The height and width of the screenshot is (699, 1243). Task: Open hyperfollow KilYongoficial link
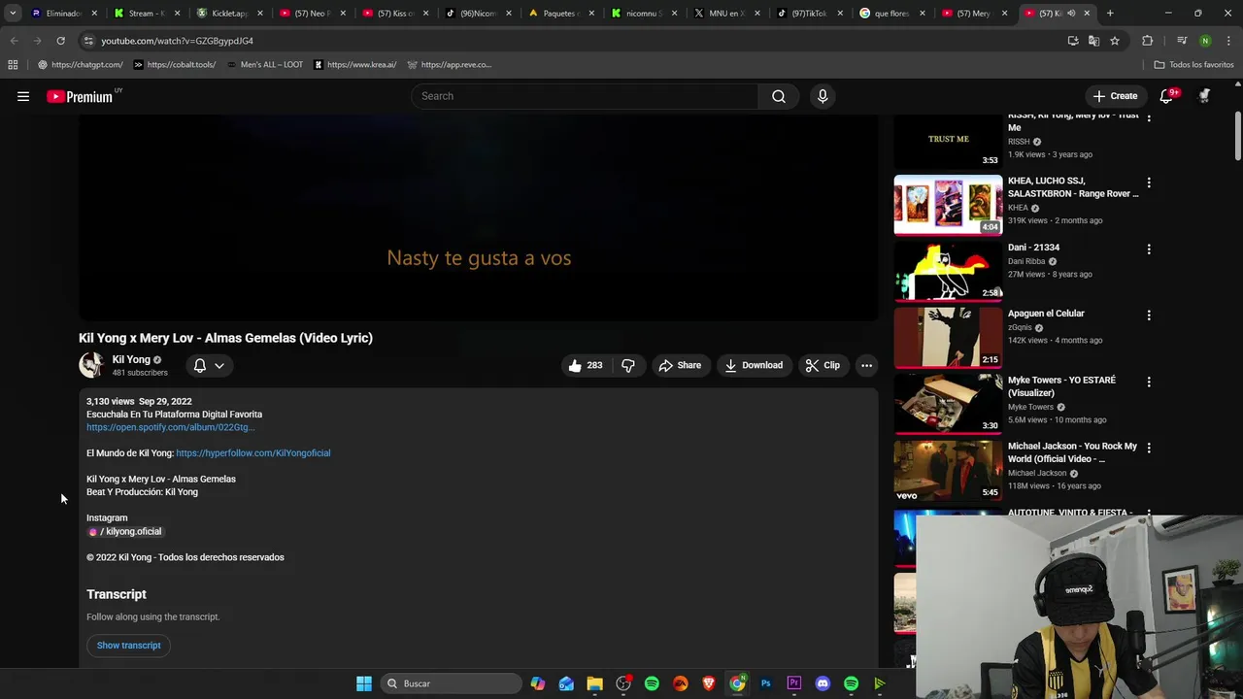click(x=253, y=453)
